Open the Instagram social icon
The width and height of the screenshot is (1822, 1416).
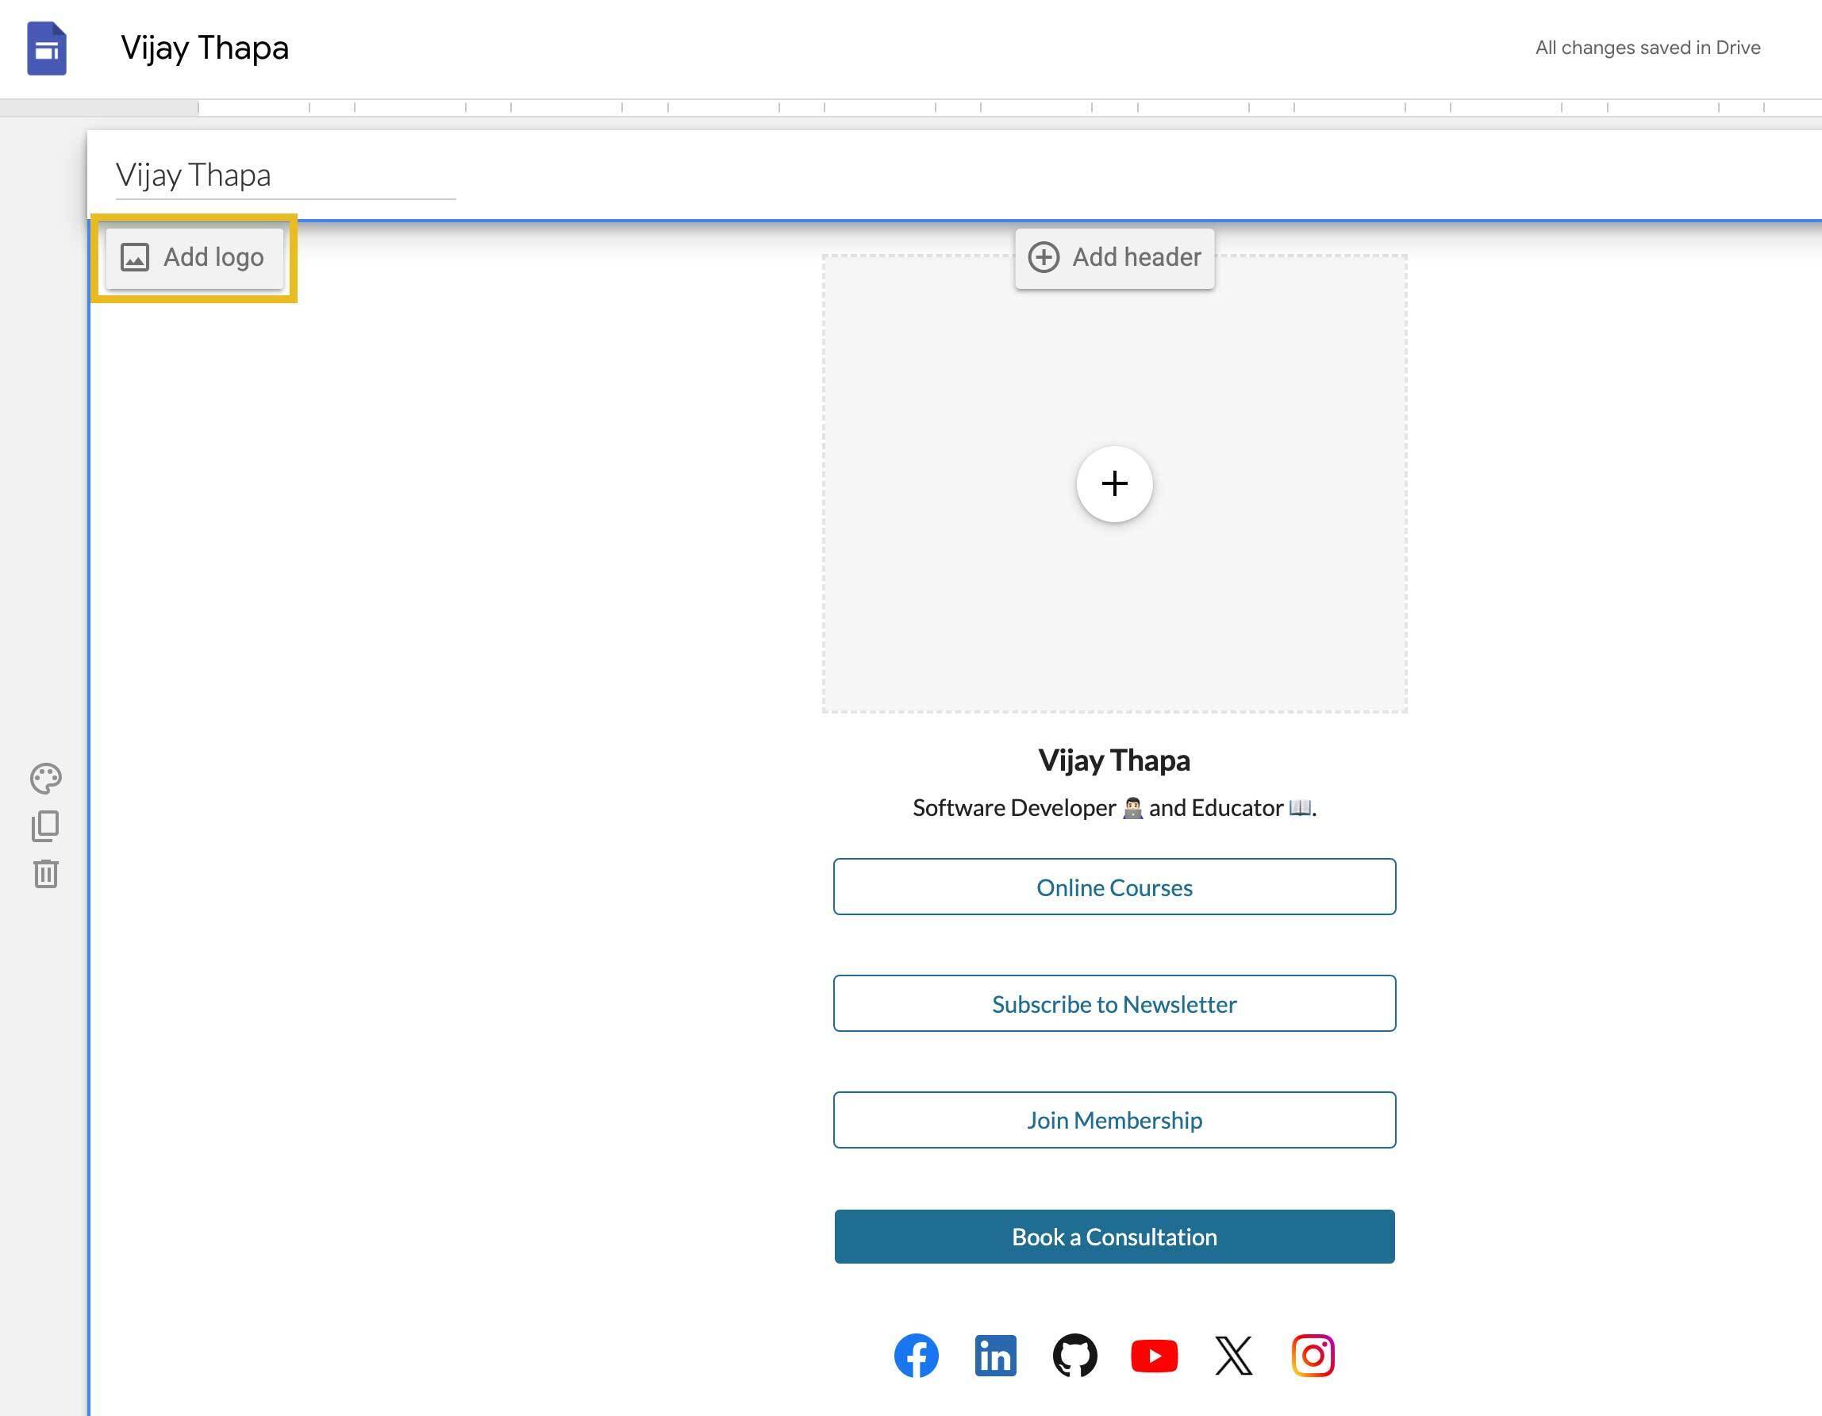(x=1313, y=1355)
